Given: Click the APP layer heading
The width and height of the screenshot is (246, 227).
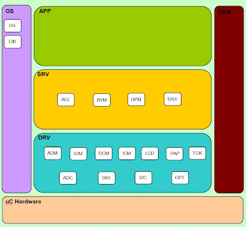Looking at the screenshot, I should (45, 11).
